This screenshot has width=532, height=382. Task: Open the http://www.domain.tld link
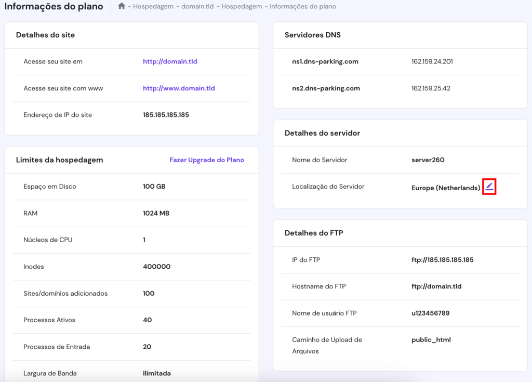coord(179,88)
